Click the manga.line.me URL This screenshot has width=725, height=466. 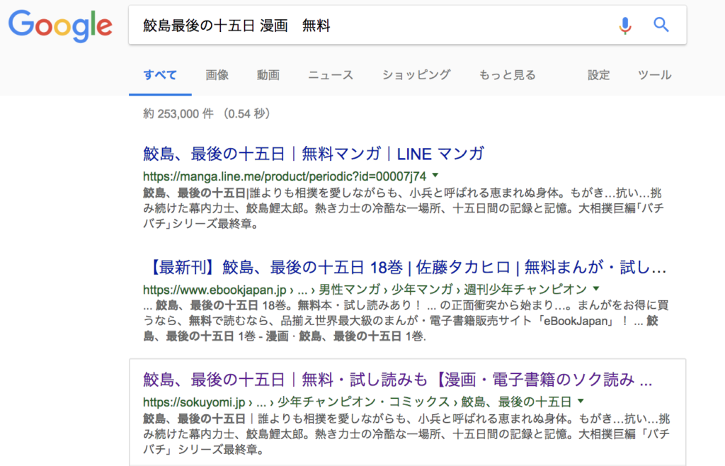tap(285, 176)
